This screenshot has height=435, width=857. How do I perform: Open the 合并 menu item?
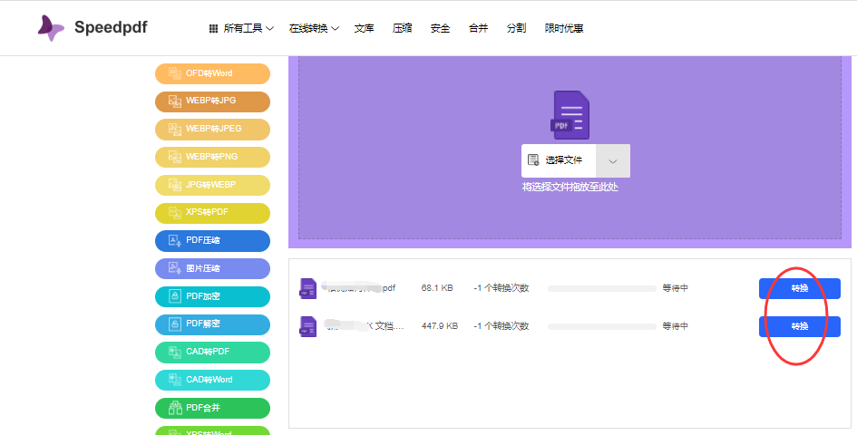click(478, 28)
